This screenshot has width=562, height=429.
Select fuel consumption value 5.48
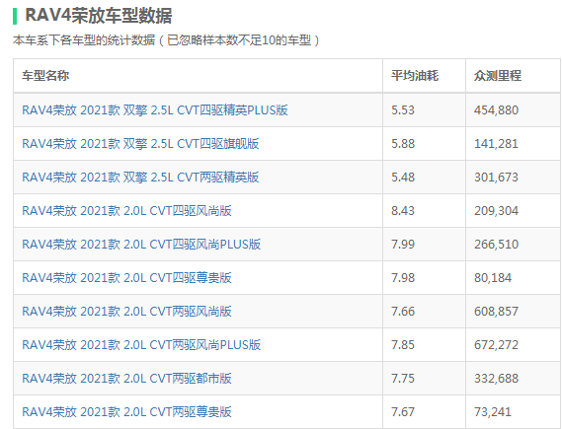pos(403,178)
